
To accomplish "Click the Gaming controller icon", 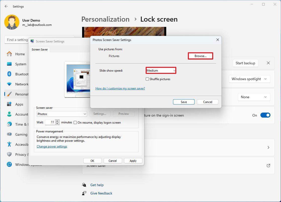I will 9,134.
